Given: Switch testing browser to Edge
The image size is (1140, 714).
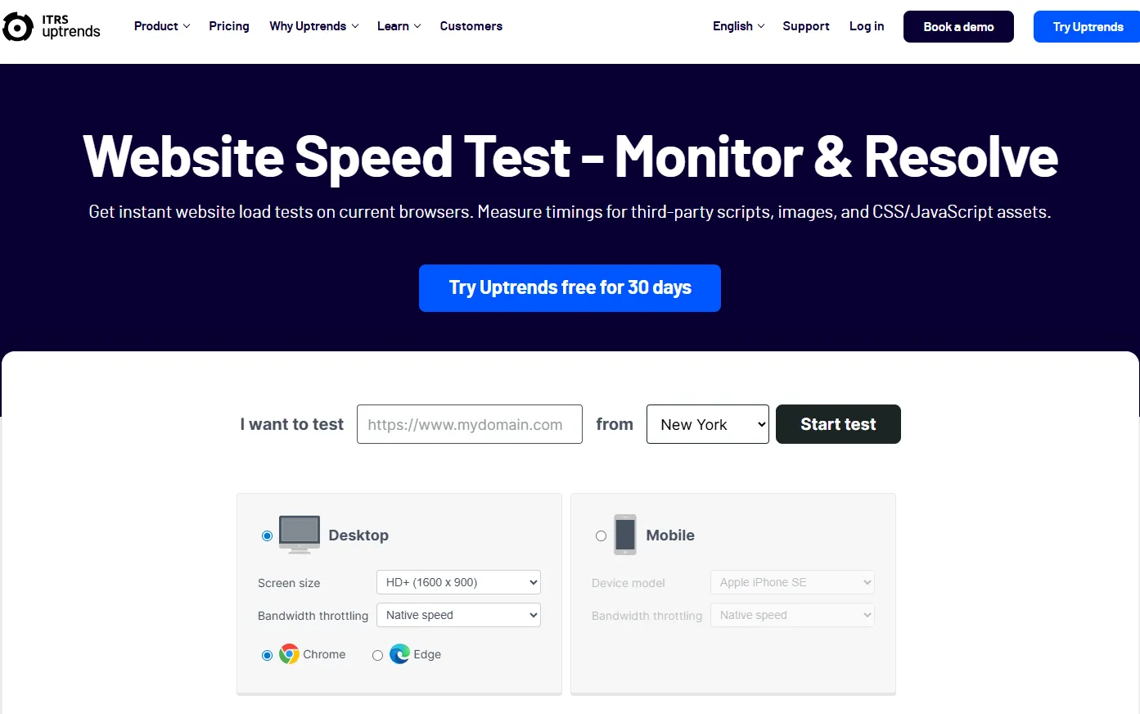Looking at the screenshot, I should click(x=377, y=655).
